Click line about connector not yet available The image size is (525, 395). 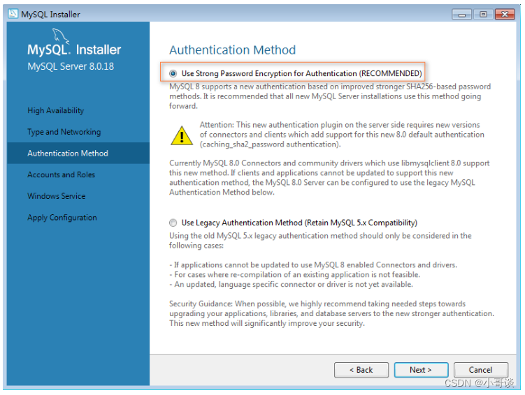pyautogui.click(x=291, y=285)
